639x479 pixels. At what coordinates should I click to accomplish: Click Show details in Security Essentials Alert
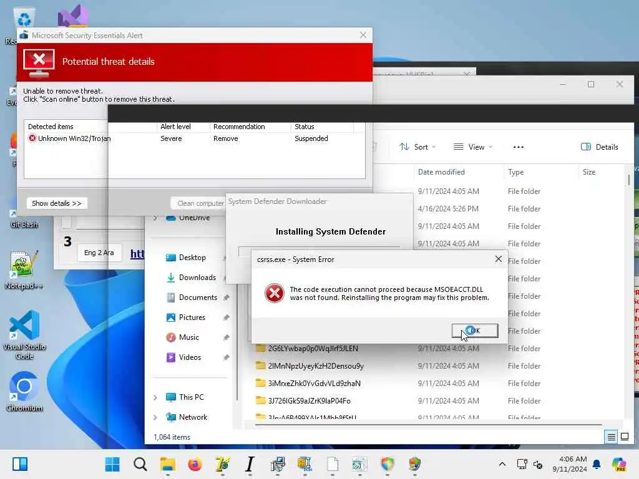pos(57,203)
